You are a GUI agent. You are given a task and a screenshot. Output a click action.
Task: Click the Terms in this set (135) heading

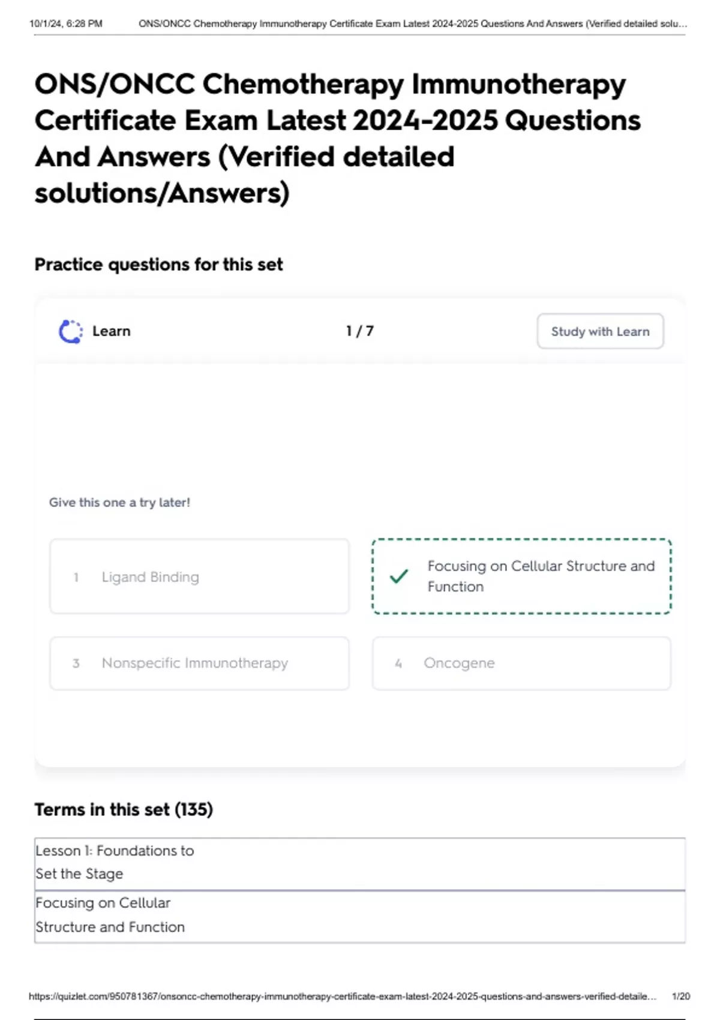[124, 809]
